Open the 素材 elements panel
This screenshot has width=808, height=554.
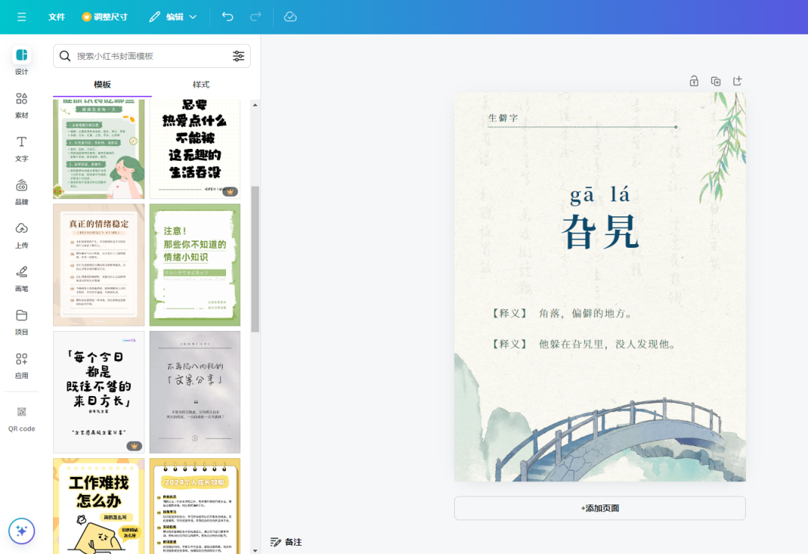[x=21, y=103]
